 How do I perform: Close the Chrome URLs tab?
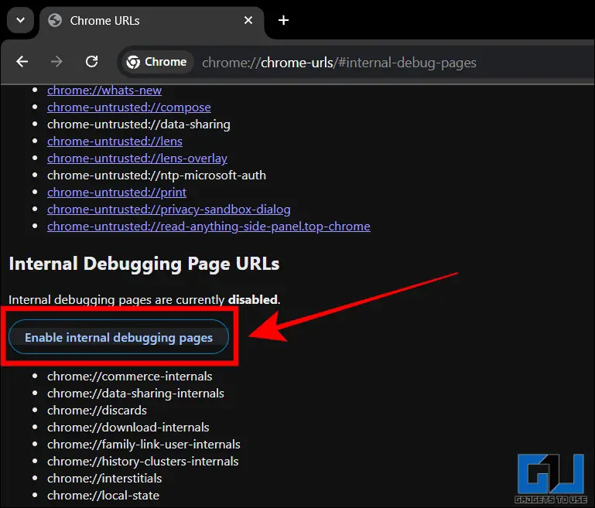pos(249,20)
